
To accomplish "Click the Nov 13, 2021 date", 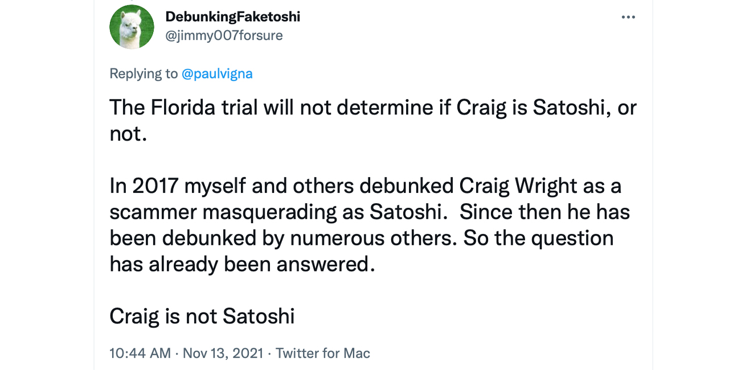I will click(223, 353).
